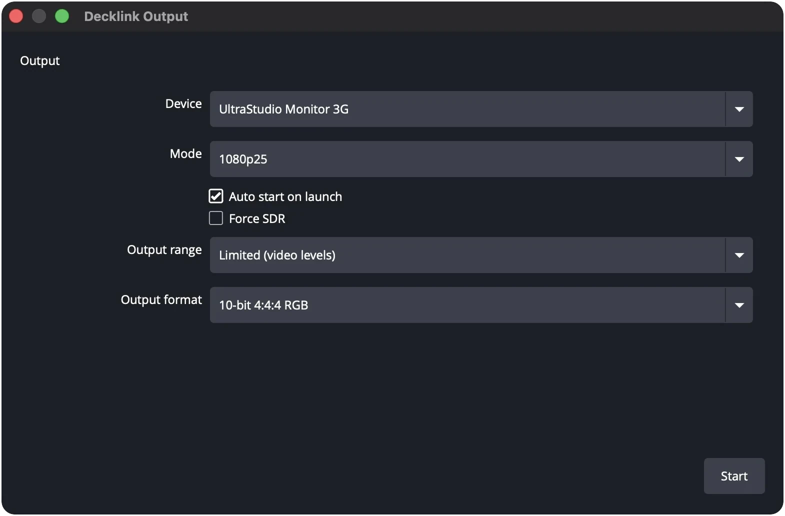Click the Decklink Output window title
This screenshot has width=785, height=516.
(136, 16)
